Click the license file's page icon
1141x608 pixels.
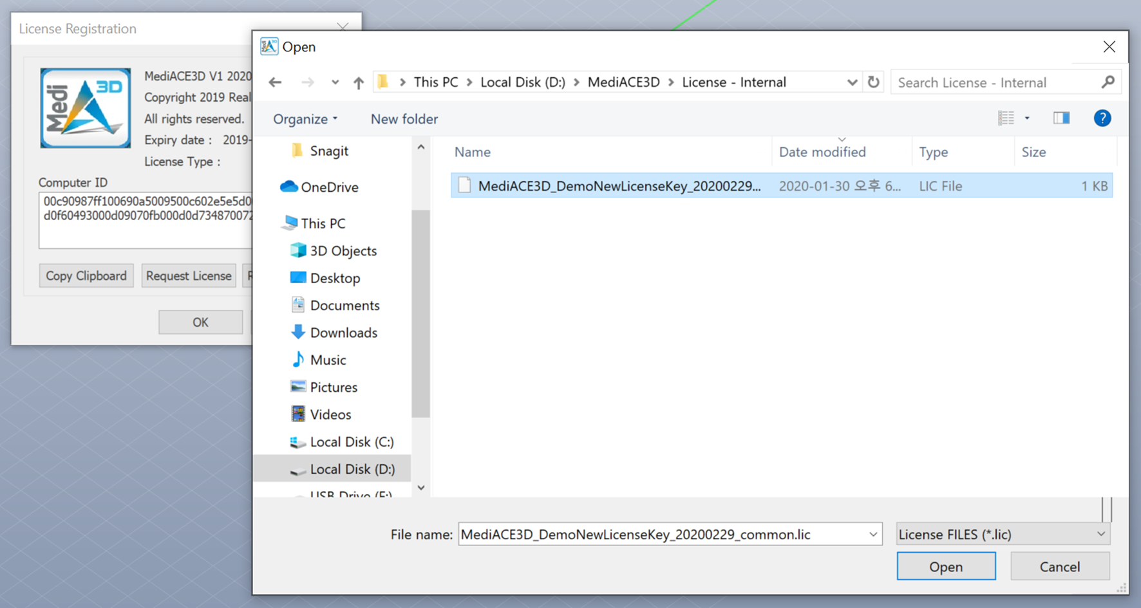464,185
